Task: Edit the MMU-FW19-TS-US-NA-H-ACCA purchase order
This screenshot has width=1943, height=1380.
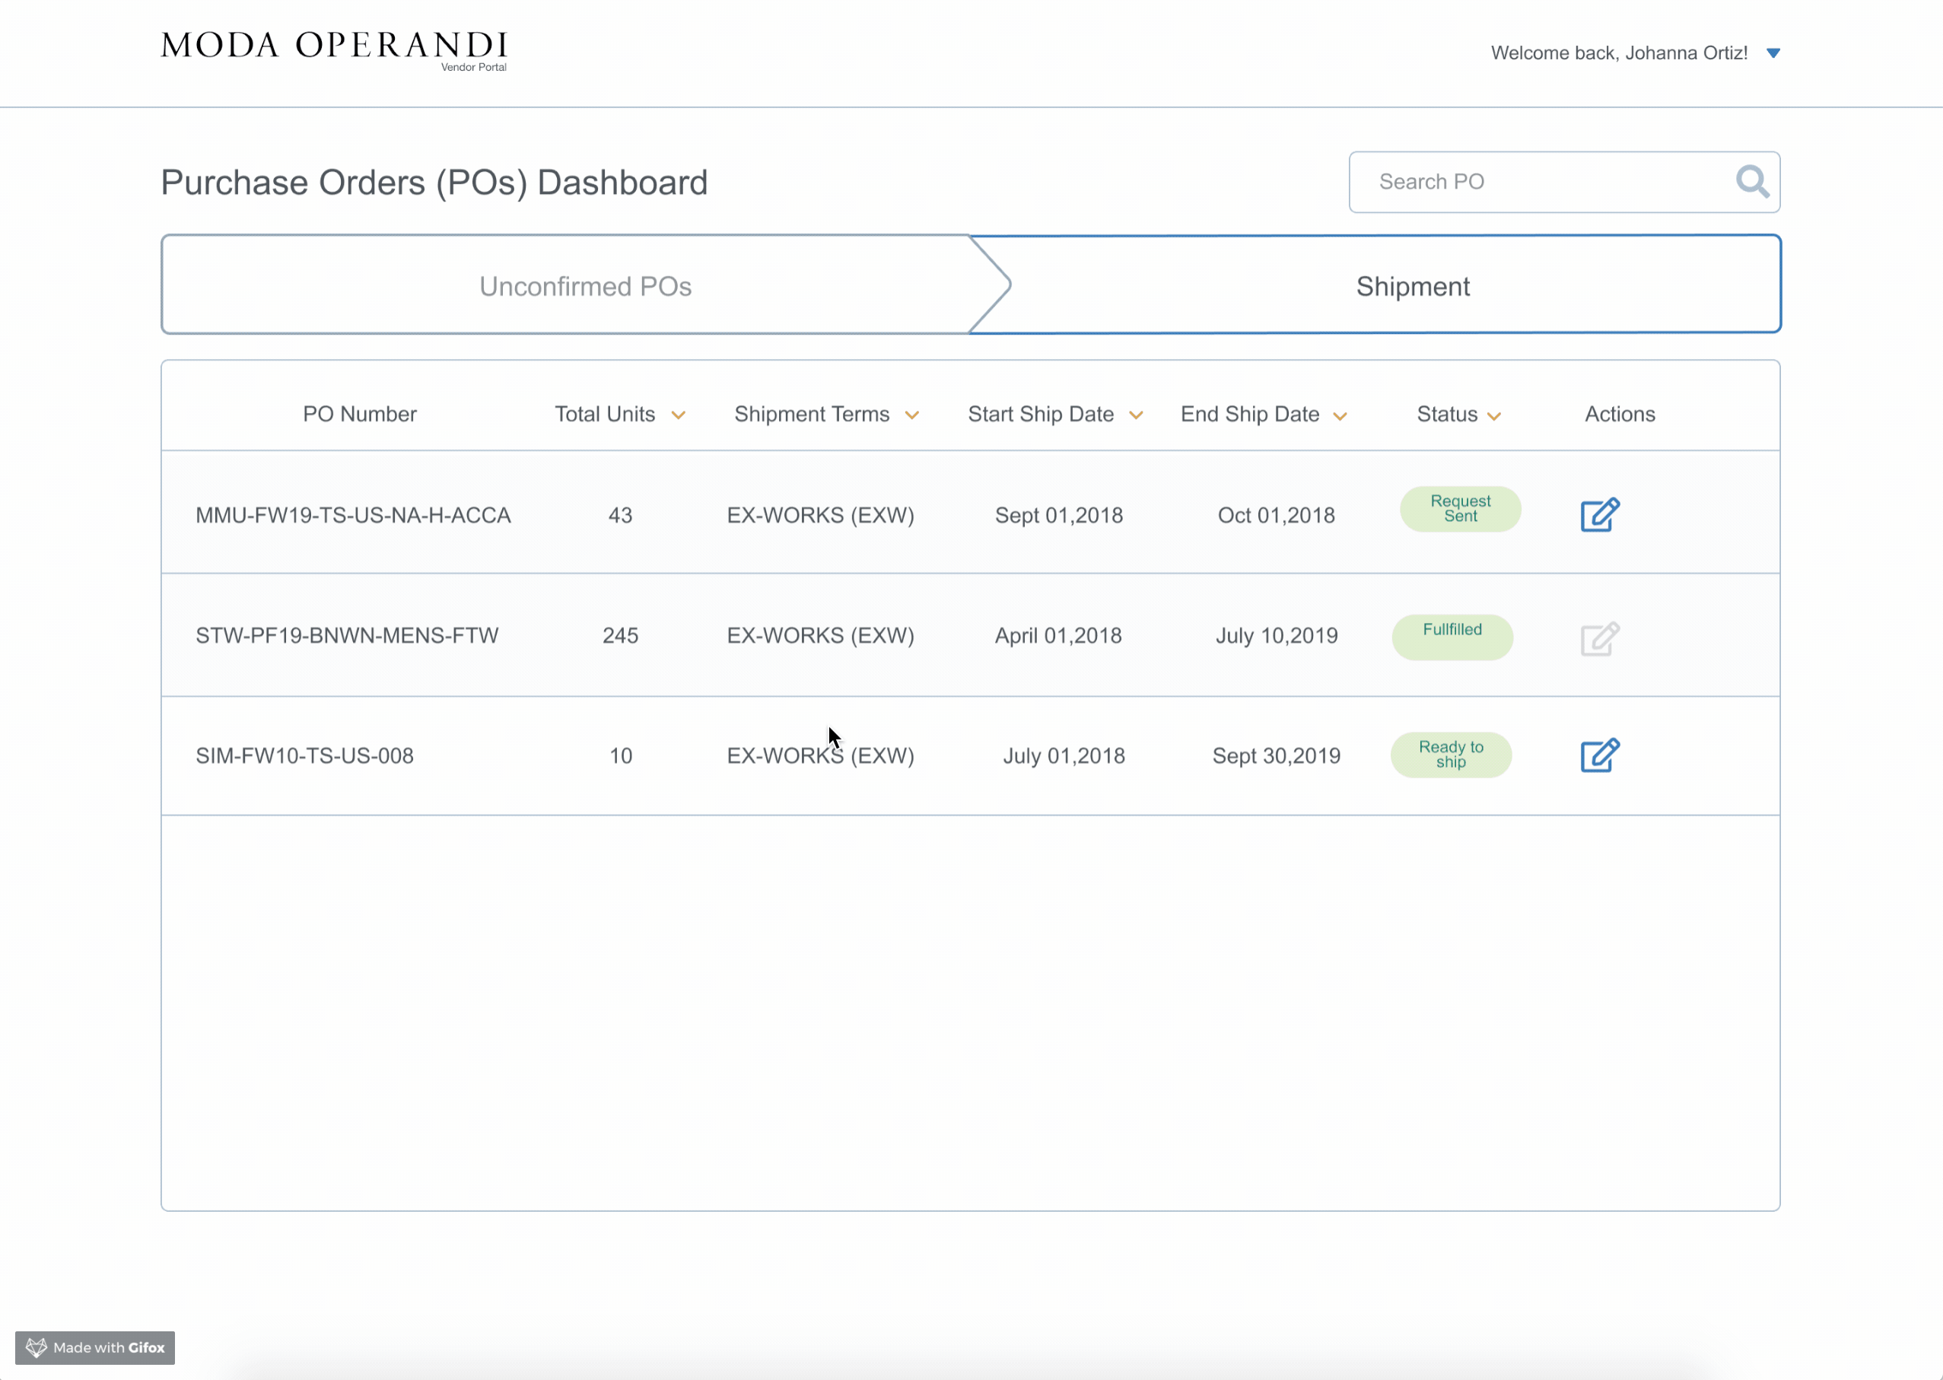Action: (x=1600, y=515)
